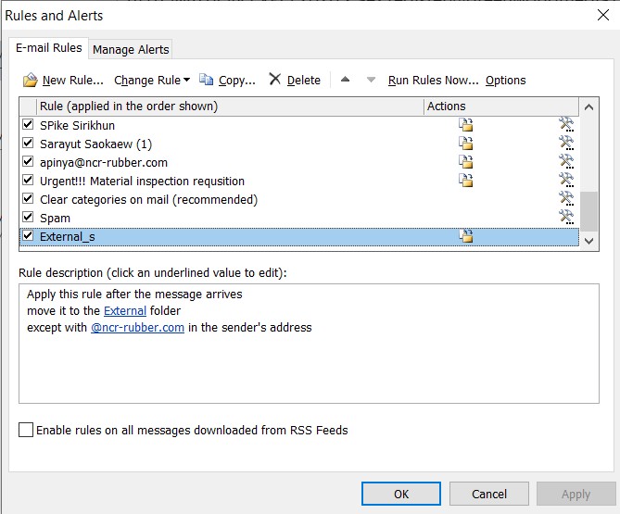Select the E-mail Rules tab
The image size is (620, 514).
point(47,48)
